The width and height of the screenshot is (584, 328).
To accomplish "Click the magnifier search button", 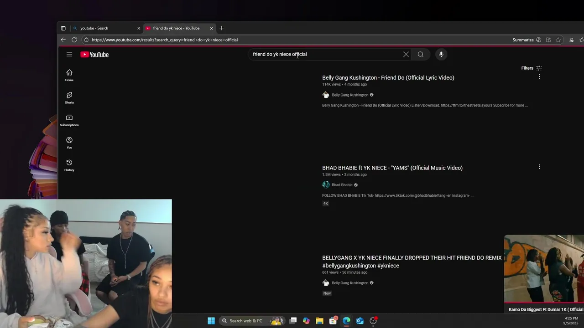I will pyautogui.click(x=421, y=54).
